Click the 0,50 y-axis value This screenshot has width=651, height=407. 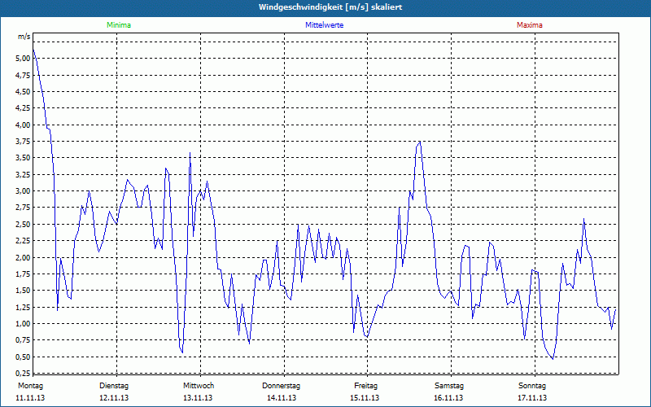pos(23,357)
